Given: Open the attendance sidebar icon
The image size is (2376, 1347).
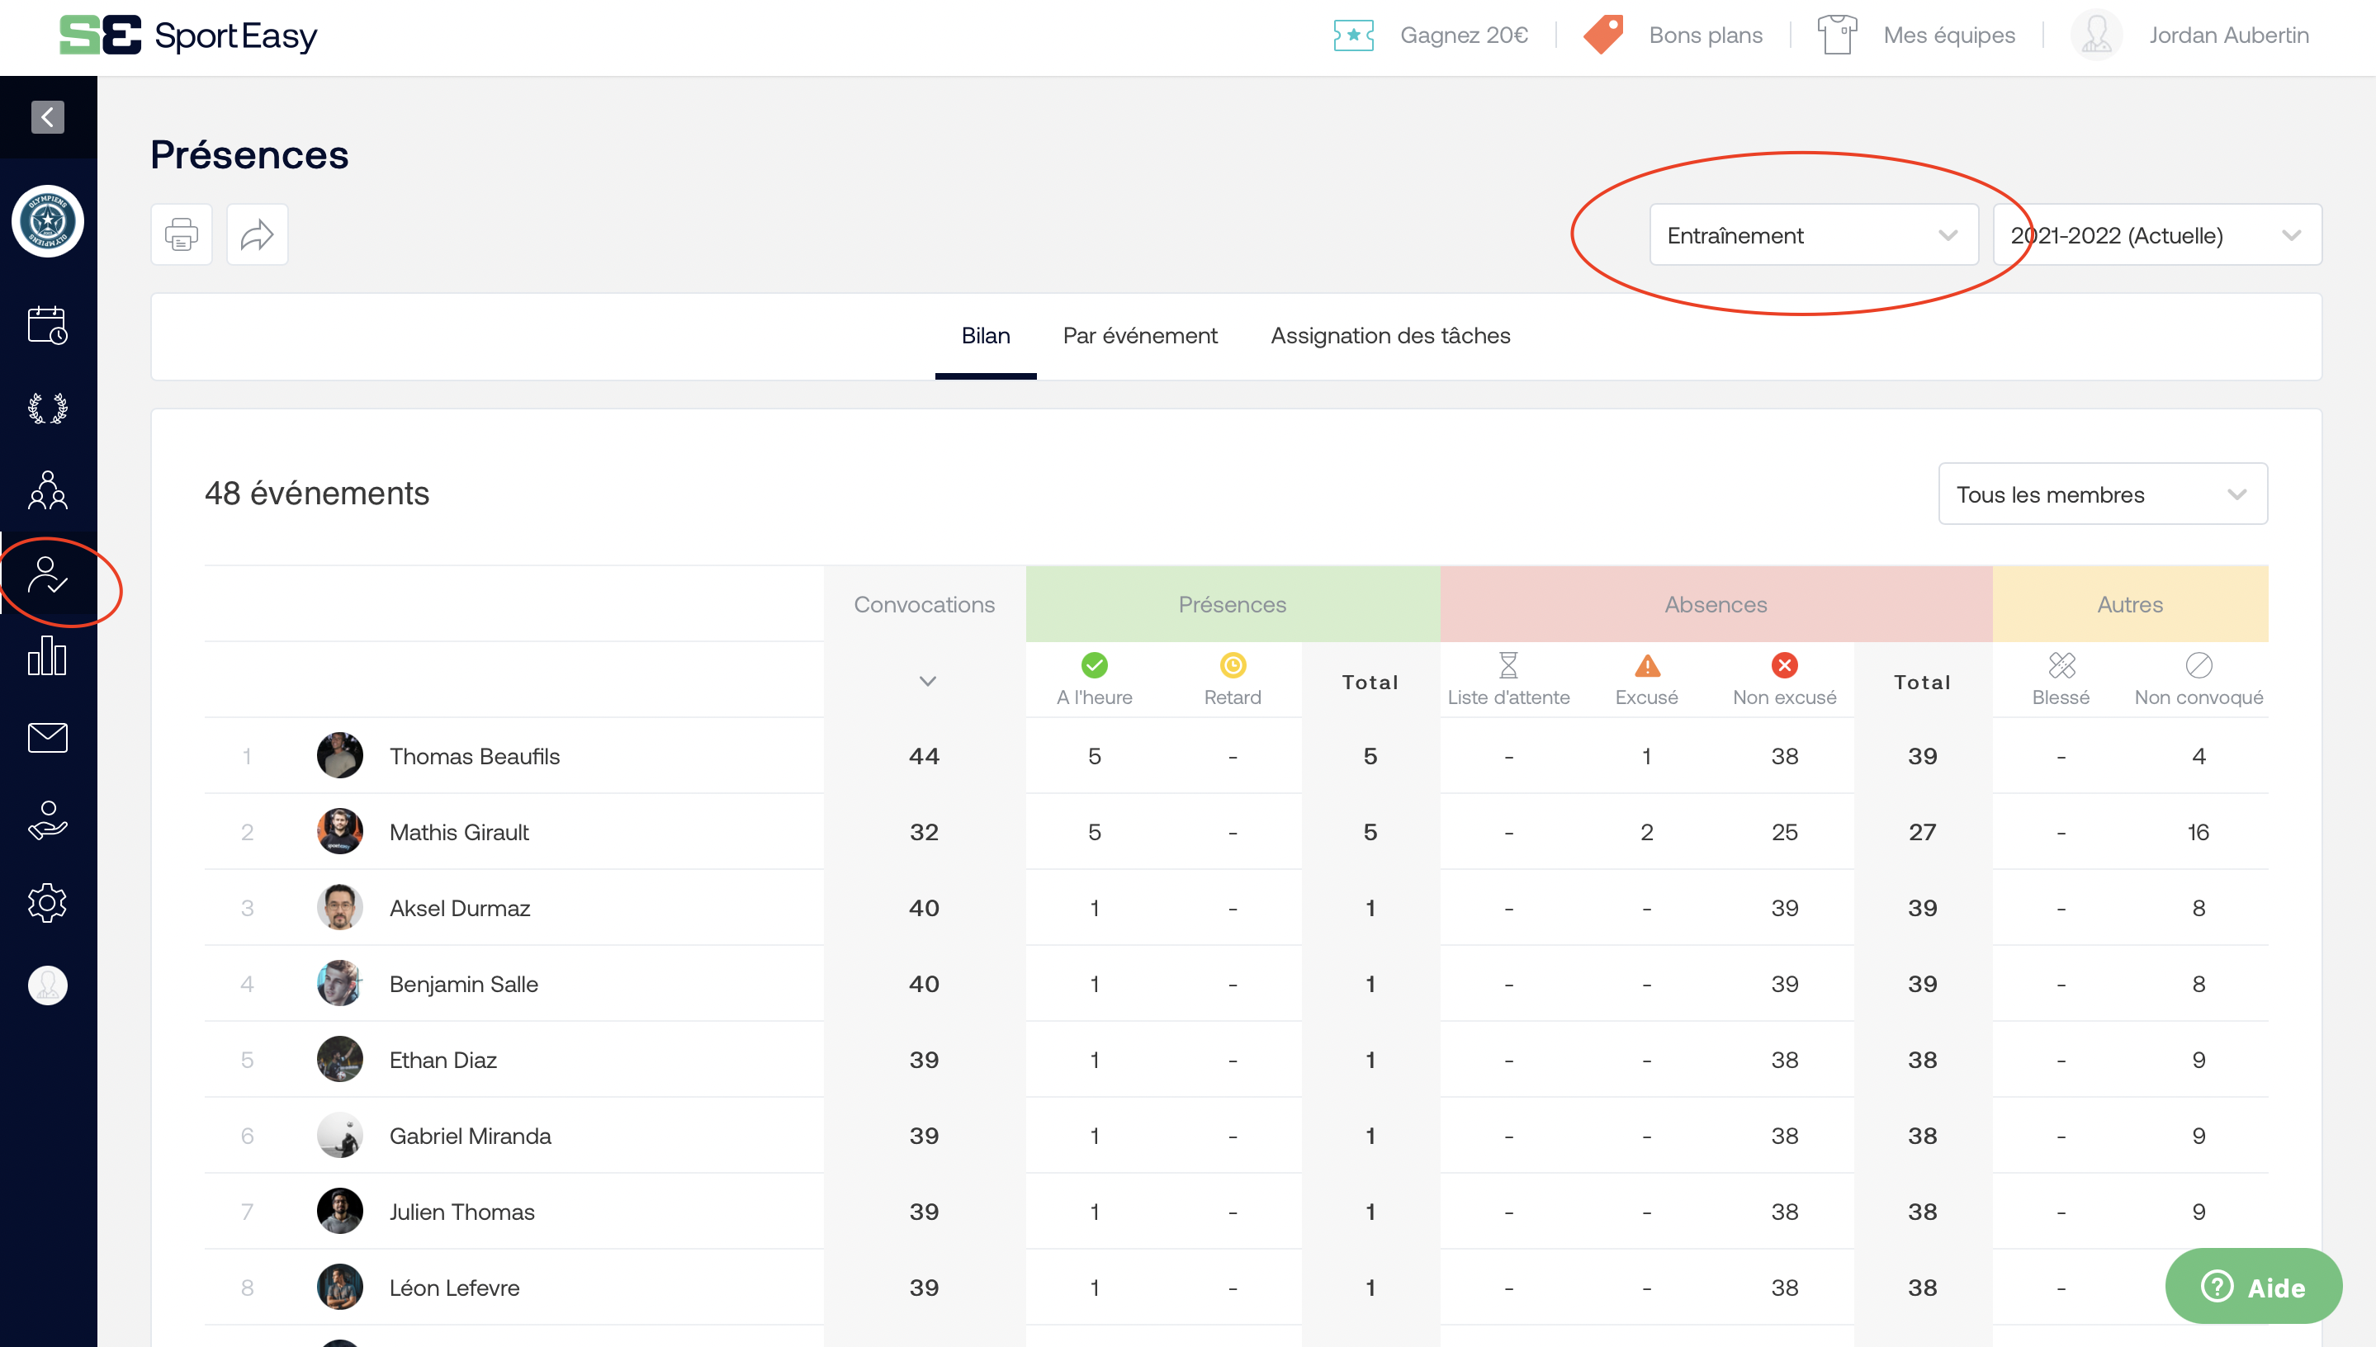Looking at the screenshot, I should coord(47,574).
